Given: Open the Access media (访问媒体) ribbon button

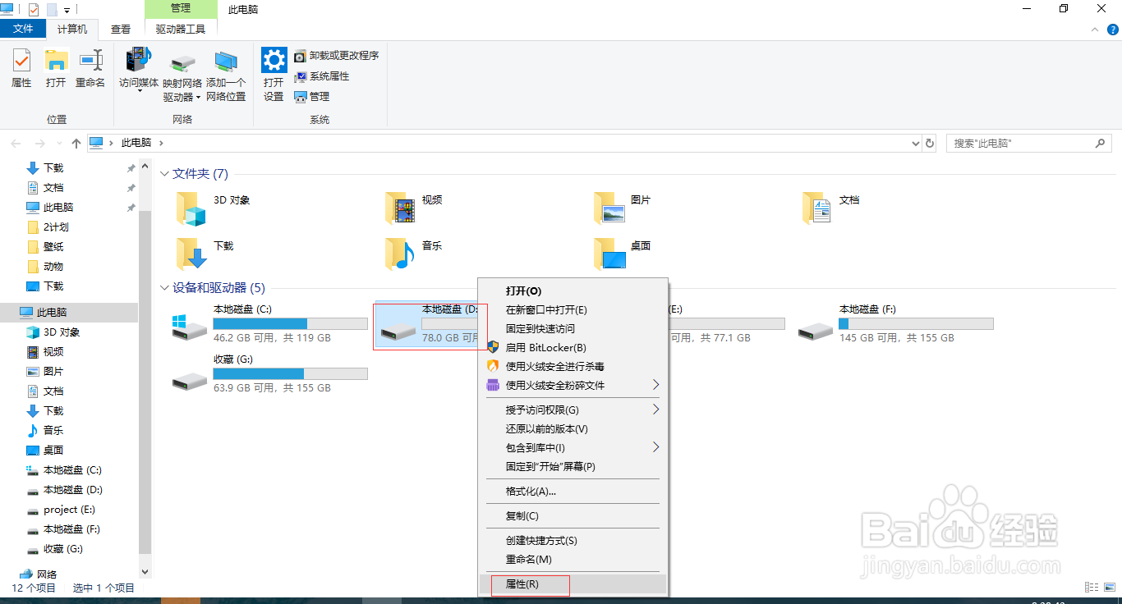Looking at the screenshot, I should point(139,71).
